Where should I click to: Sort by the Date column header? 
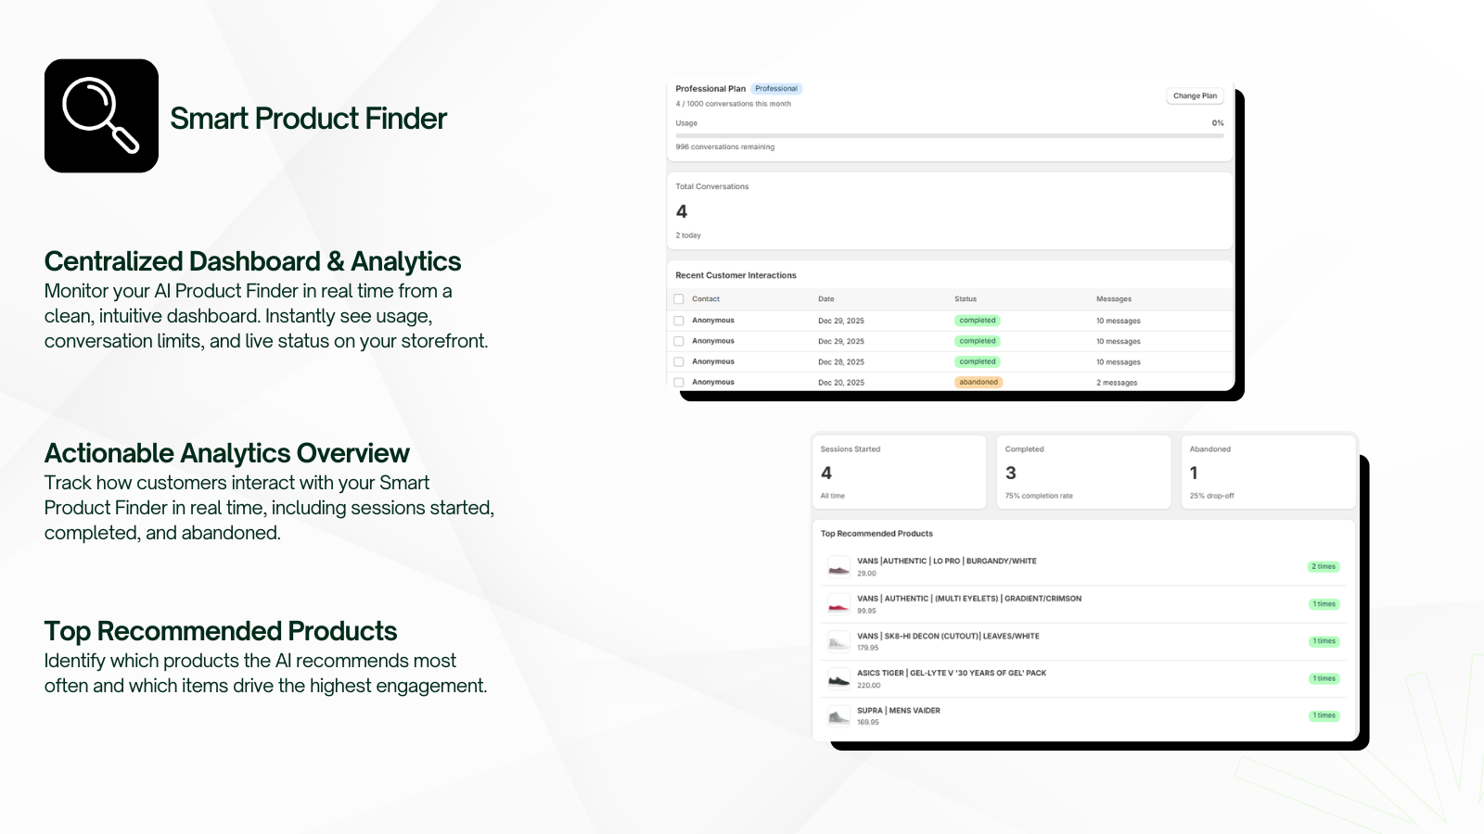pyautogui.click(x=825, y=298)
